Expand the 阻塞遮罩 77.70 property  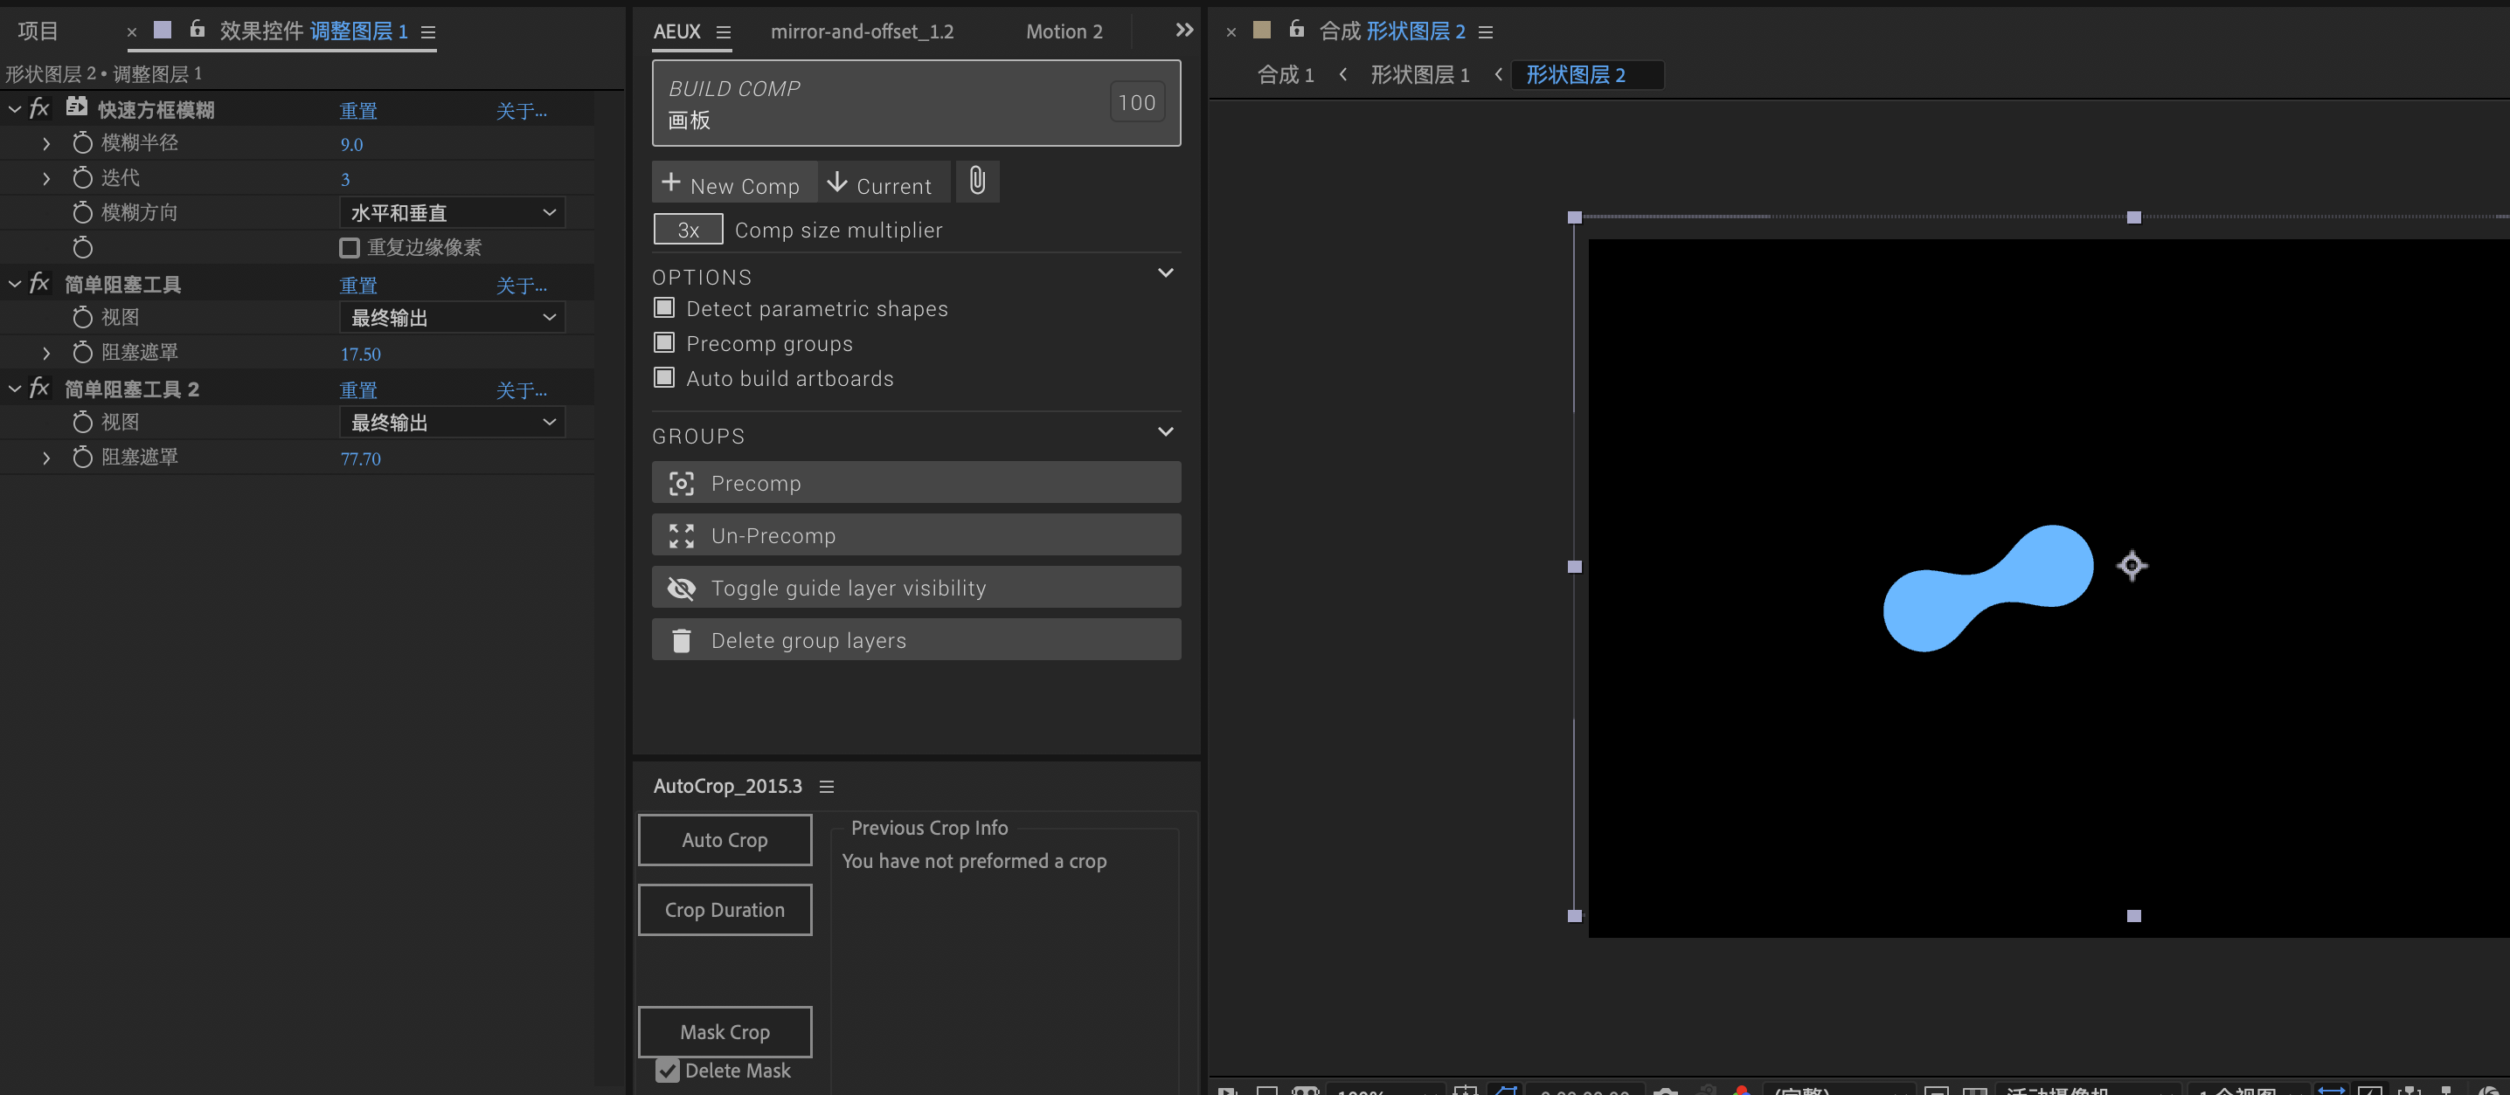[45, 458]
